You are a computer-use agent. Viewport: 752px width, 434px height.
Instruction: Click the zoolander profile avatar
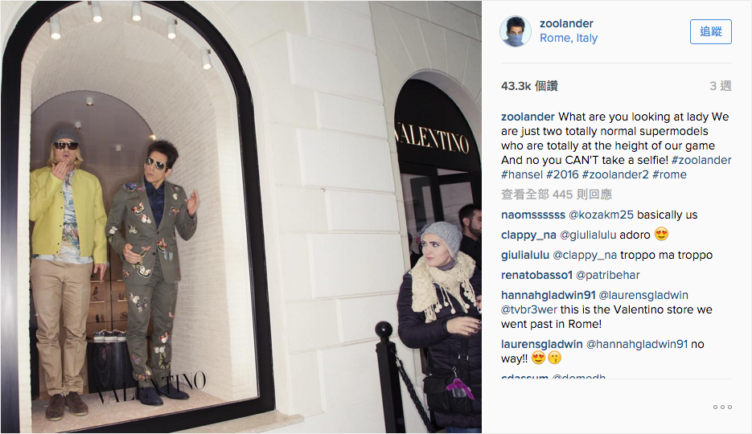[x=516, y=31]
